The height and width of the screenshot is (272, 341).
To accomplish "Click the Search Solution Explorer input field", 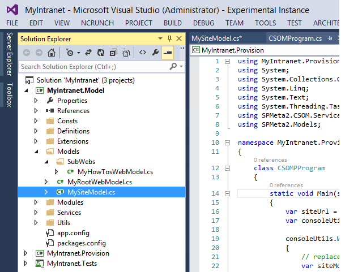I will pyautogui.click(x=93, y=66).
